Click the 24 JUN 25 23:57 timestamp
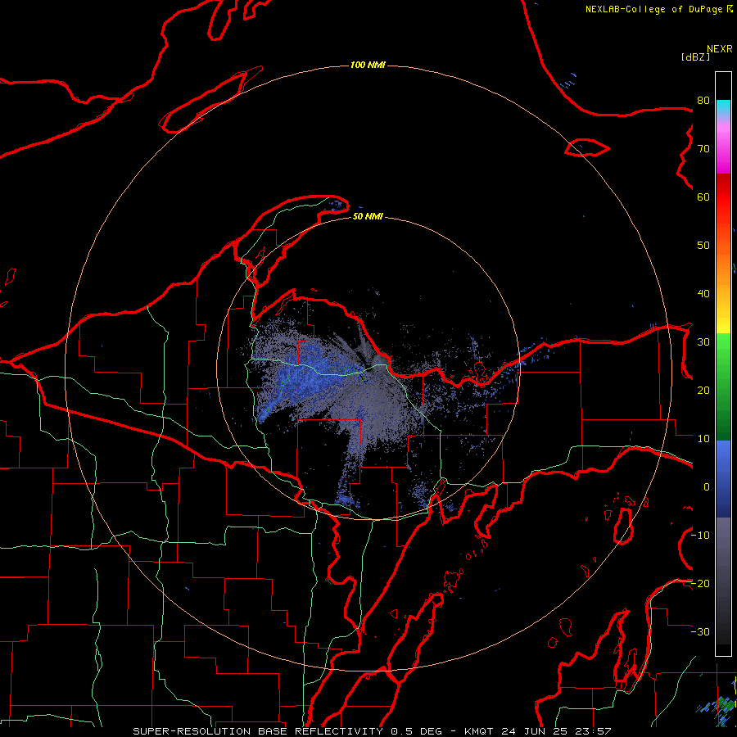737x737 pixels. [x=555, y=731]
